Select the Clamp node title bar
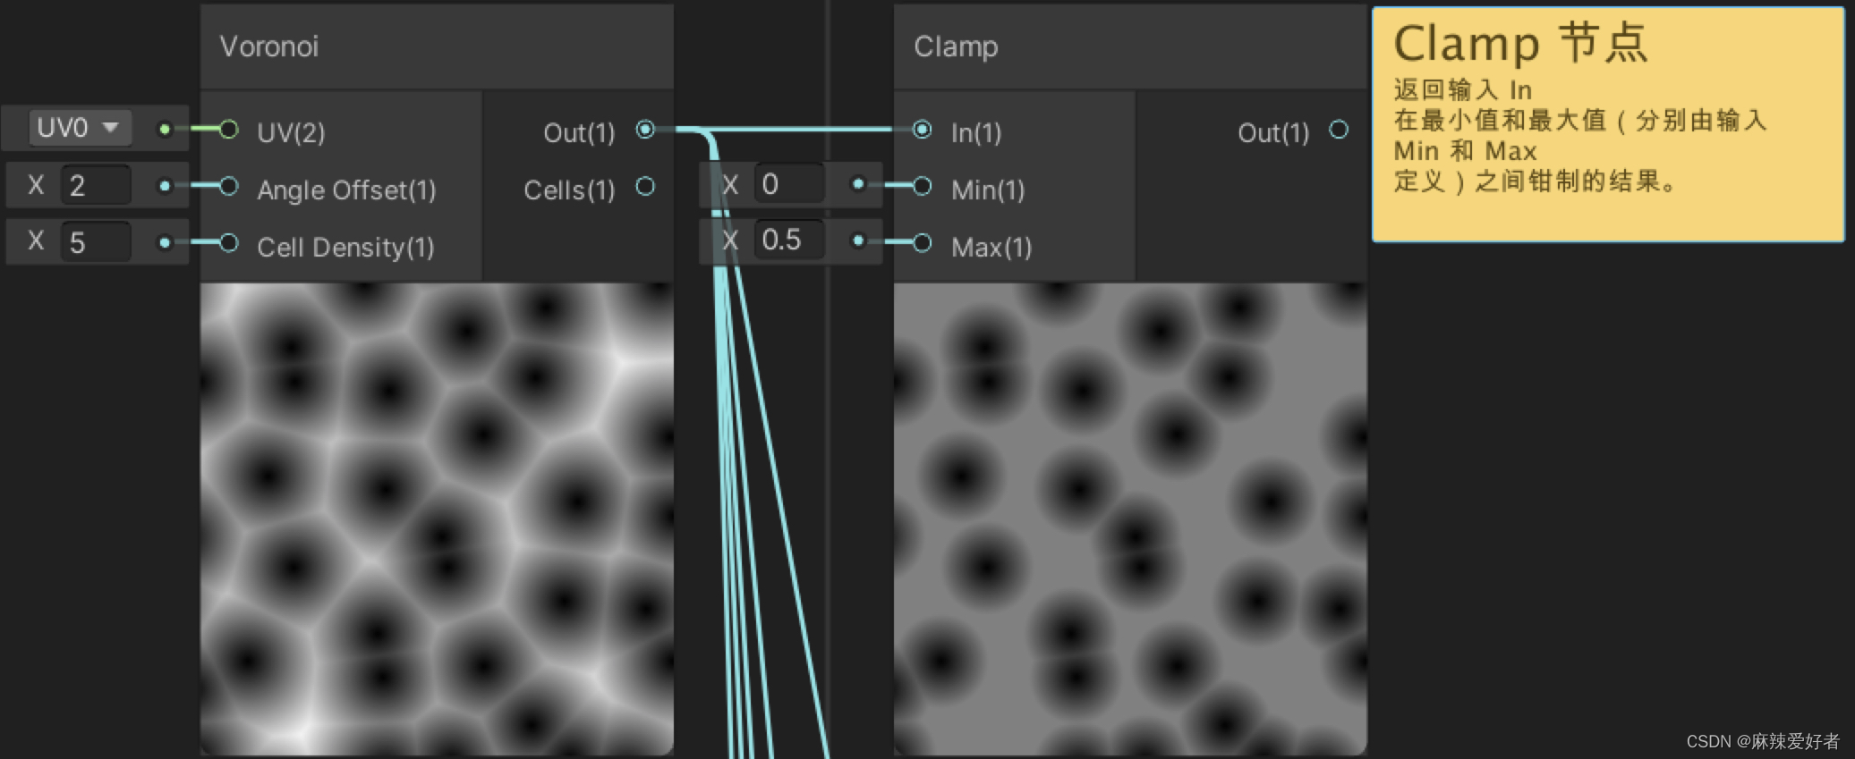Image resolution: width=1855 pixels, height=759 pixels. pyautogui.click(x=1130, y=46)
